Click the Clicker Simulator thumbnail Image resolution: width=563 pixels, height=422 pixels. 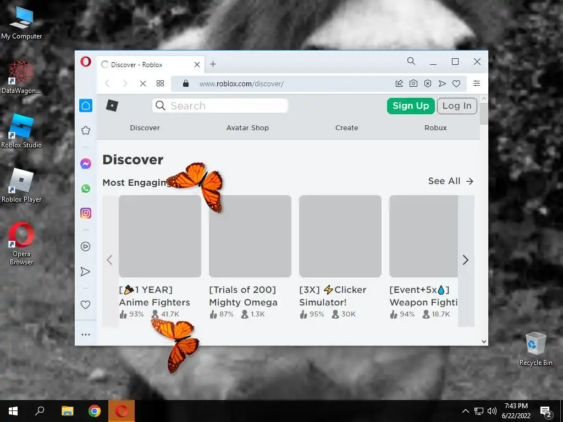(340, 236)
